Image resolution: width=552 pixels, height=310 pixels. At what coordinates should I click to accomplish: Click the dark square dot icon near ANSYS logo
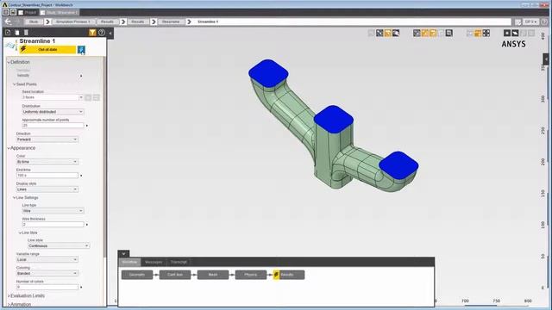click(x=507, y=33)
